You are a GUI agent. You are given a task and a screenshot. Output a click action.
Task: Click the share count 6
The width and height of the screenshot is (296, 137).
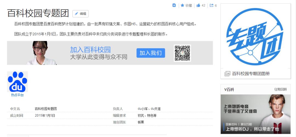tap(216, 5)
